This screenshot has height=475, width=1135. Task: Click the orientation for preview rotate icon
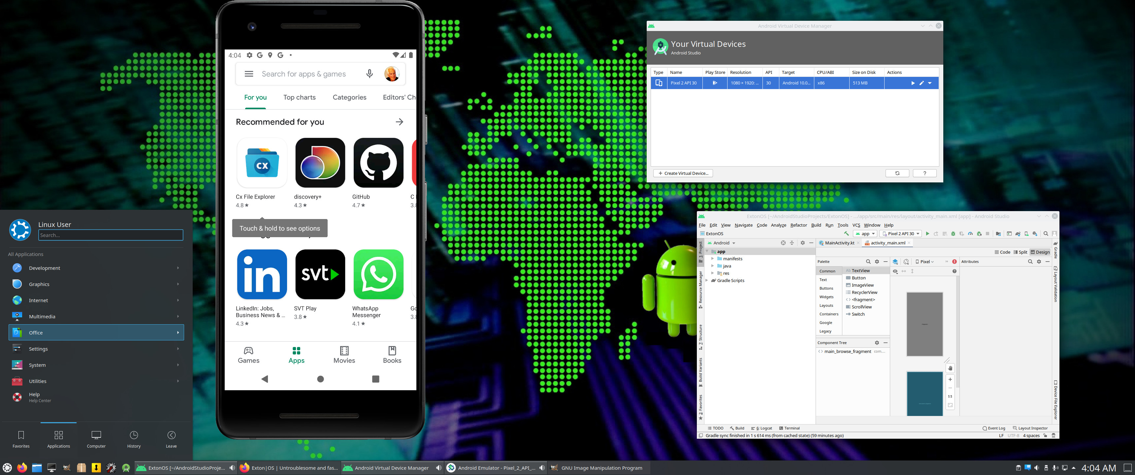tap(906, 262)
